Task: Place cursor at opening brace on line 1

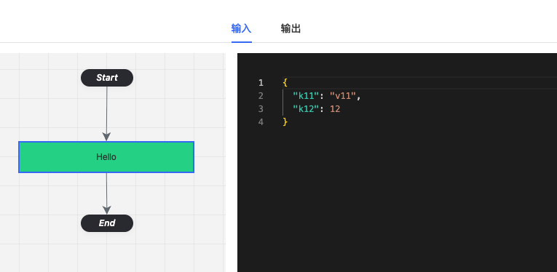Action: coord(285,83)
